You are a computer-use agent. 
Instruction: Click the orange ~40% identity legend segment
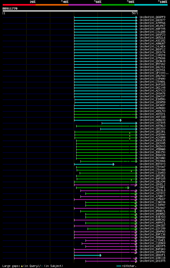pos(52,5)
